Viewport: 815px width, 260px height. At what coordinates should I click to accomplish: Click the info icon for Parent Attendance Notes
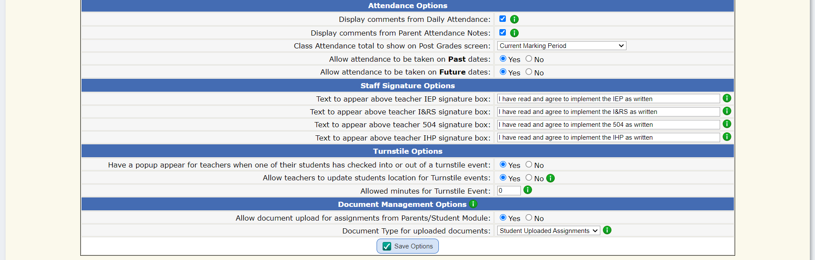pos(514,33)
